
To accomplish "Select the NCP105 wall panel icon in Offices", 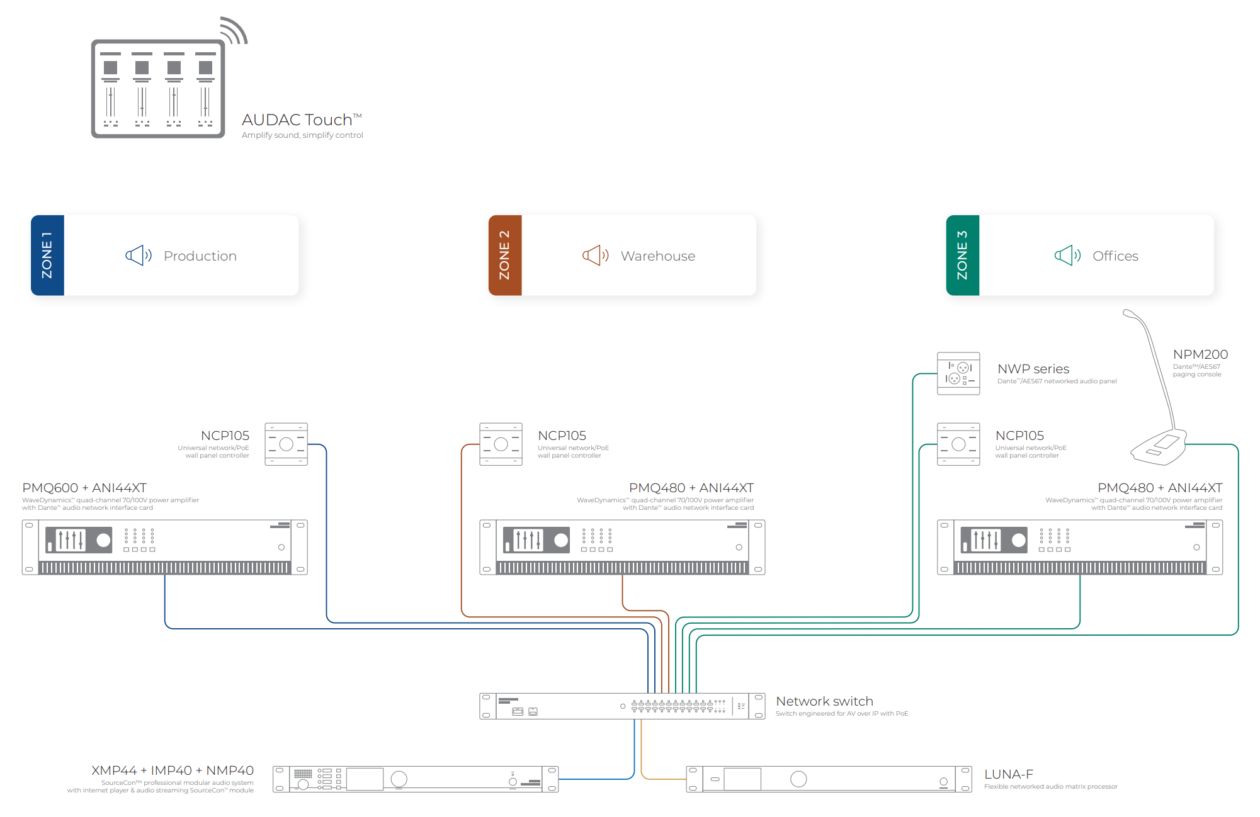I will [958, 444].
